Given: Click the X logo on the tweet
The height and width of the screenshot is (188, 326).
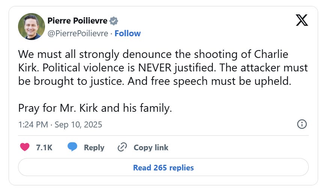Looking at the screenshot, I should click(x=302, y=20).
